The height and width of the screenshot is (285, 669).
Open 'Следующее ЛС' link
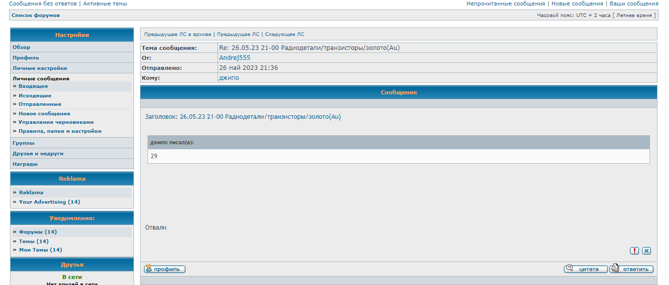pyautogui.click(x=284, y=34)
